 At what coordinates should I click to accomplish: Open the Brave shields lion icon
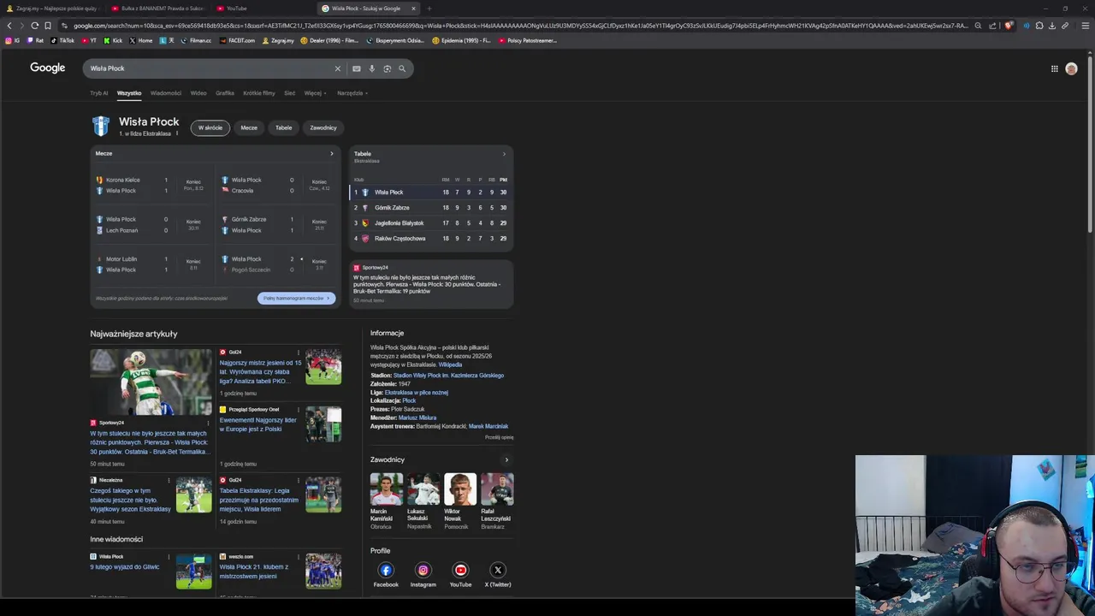coord(1009,26)
